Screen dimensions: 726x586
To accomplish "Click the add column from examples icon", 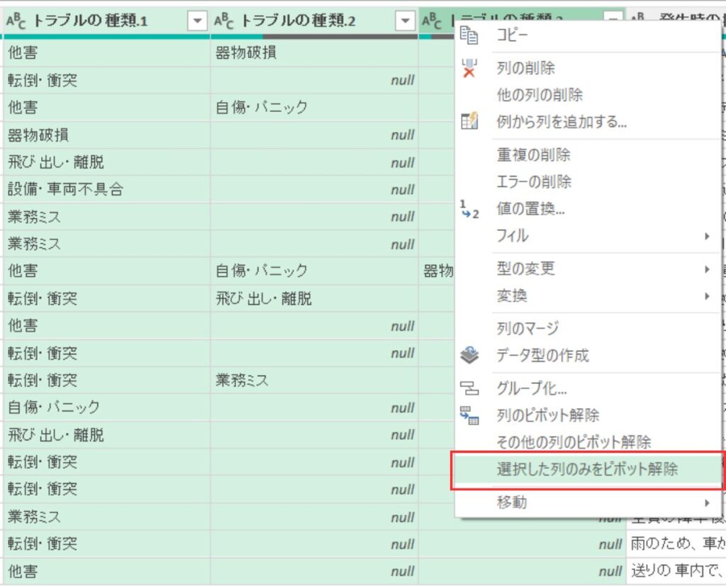I will 469,121.
